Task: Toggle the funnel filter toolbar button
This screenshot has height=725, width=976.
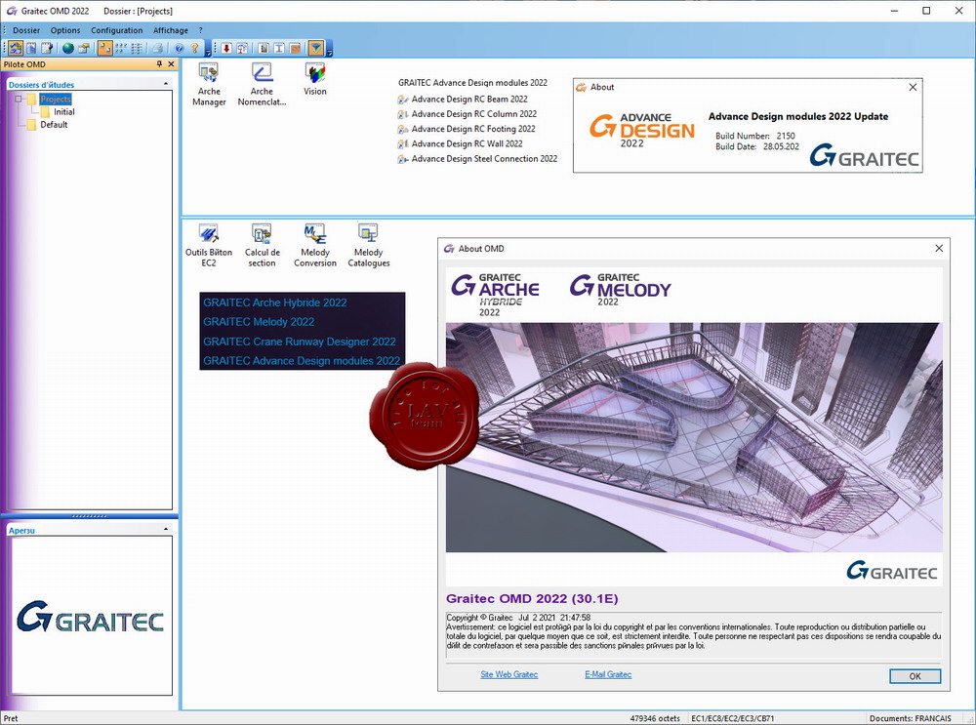Action: coord(316,48)
